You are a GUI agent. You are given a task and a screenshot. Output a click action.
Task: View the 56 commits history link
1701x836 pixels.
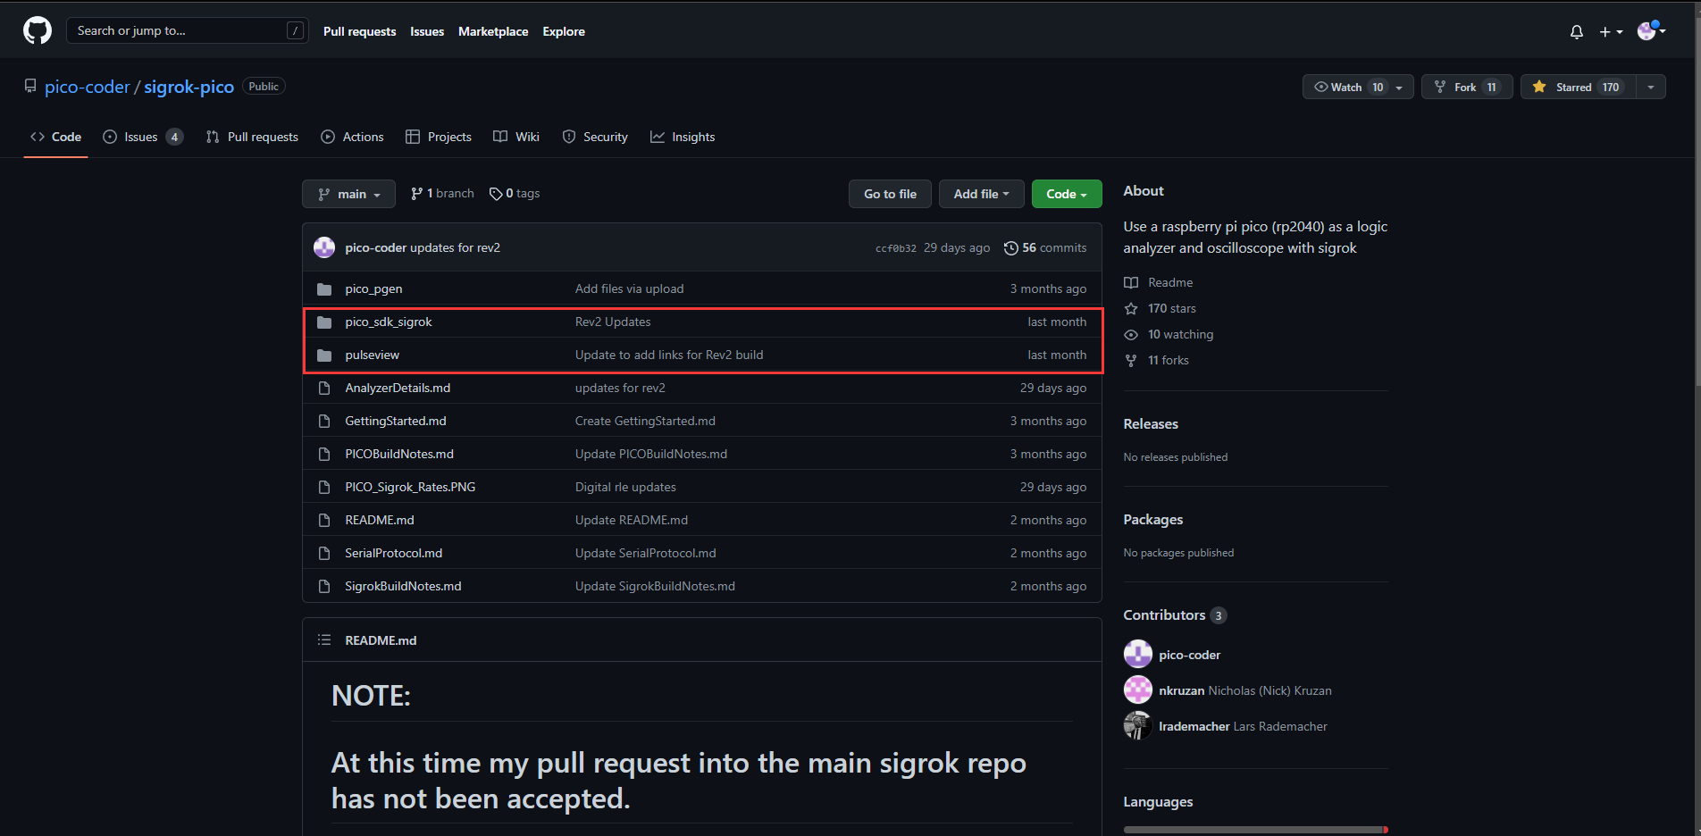point(1045,248)
